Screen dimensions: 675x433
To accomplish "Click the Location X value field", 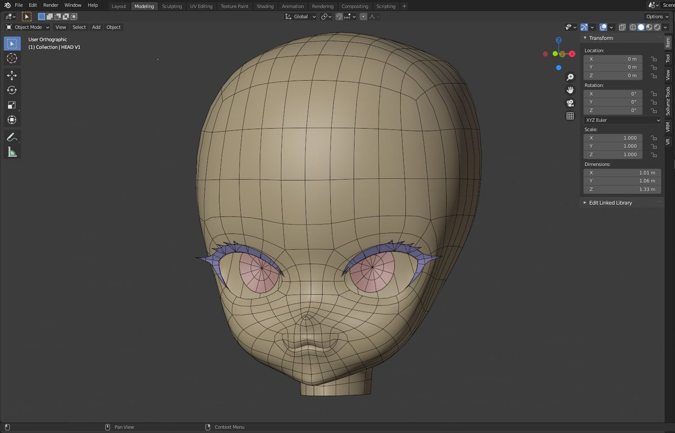I will pyautogui.click(x=613, y=59).
